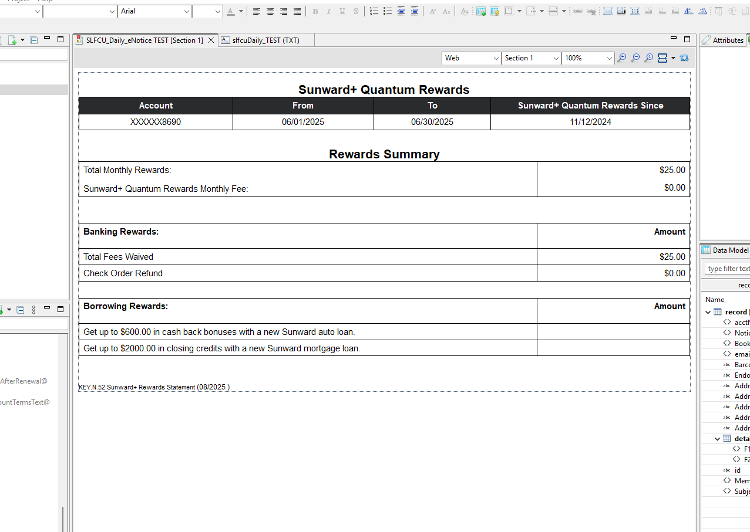Screen dimensions: 750x532
Task: Reset zoom to actual size icon
Action: pyautogui.click(x=649, y=58)
